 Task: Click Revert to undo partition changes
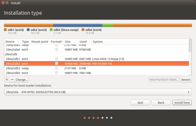(186, 79)
